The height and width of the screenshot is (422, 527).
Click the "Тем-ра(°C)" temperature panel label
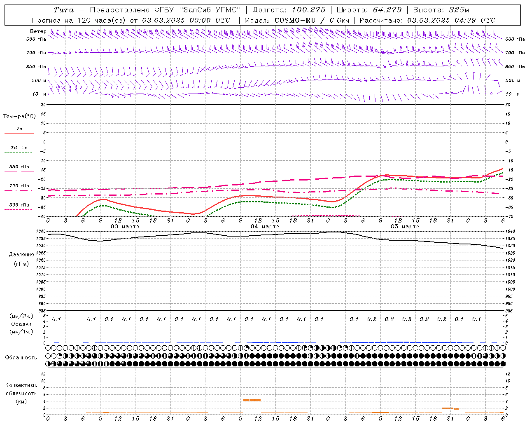pos(19,117)
